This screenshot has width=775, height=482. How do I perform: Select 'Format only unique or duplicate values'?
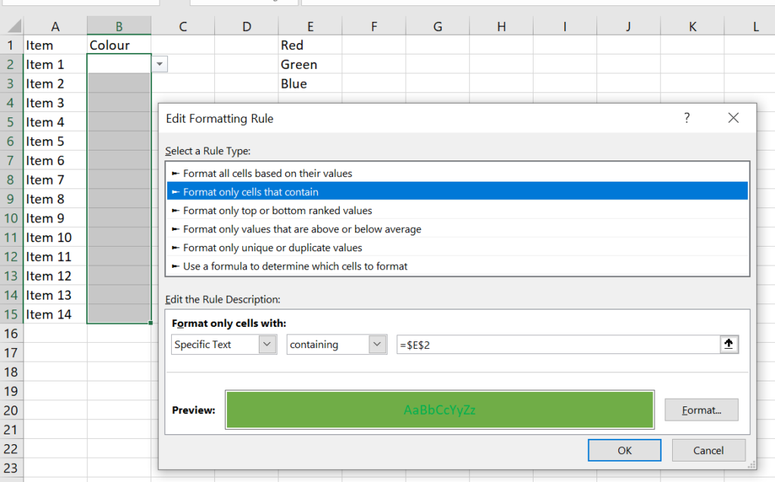point(272,247)
